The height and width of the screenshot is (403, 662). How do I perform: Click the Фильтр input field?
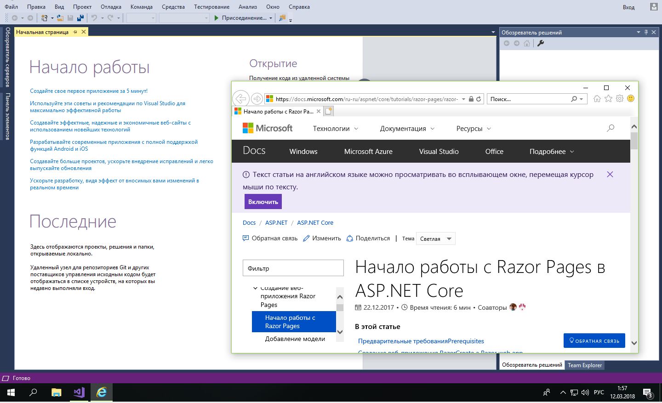[x=293, y=268]
